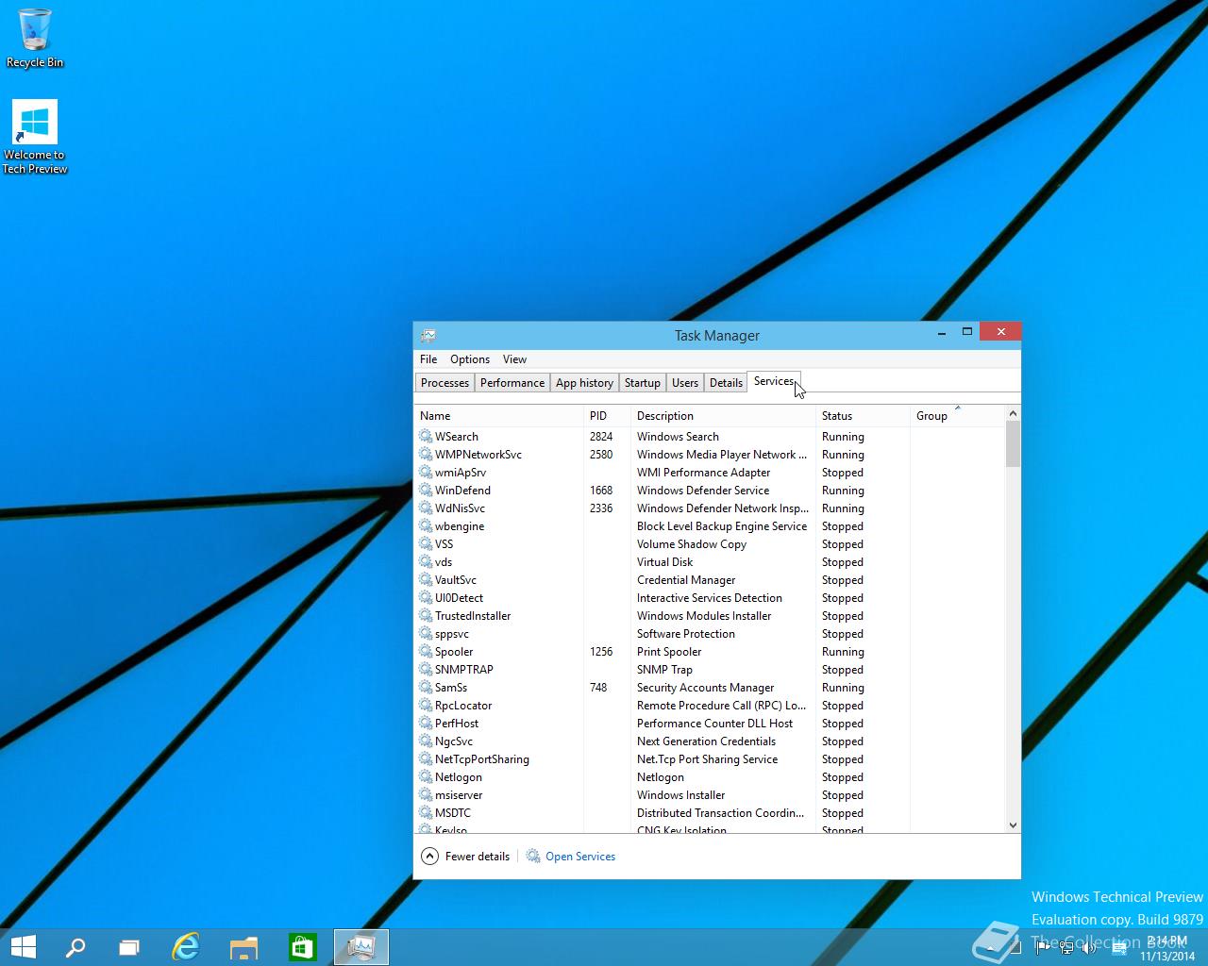Switch to the Details tab

point(726,382)
